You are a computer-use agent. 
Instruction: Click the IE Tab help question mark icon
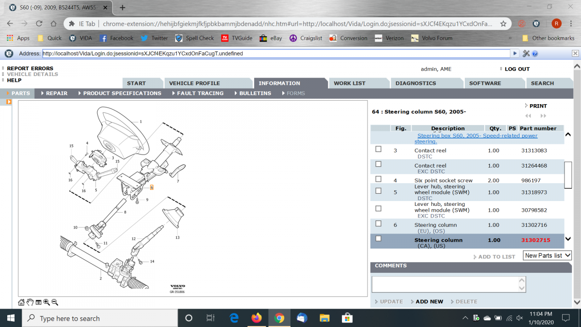(x=535, y=54)
